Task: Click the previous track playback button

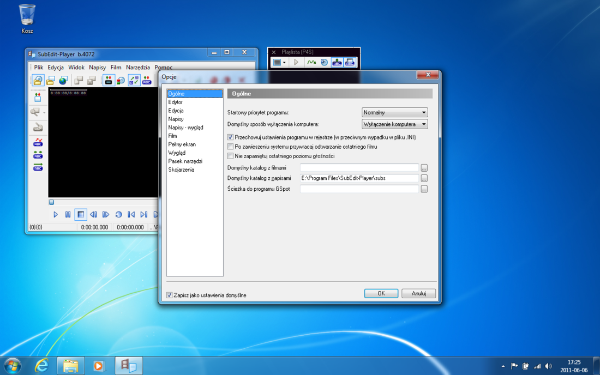Action: 131,214
